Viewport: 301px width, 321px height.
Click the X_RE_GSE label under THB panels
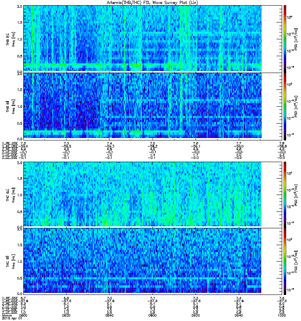(x=10, y=143)
